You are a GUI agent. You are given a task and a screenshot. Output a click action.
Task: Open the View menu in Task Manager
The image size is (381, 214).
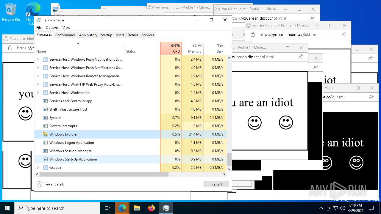coord(66,28)
